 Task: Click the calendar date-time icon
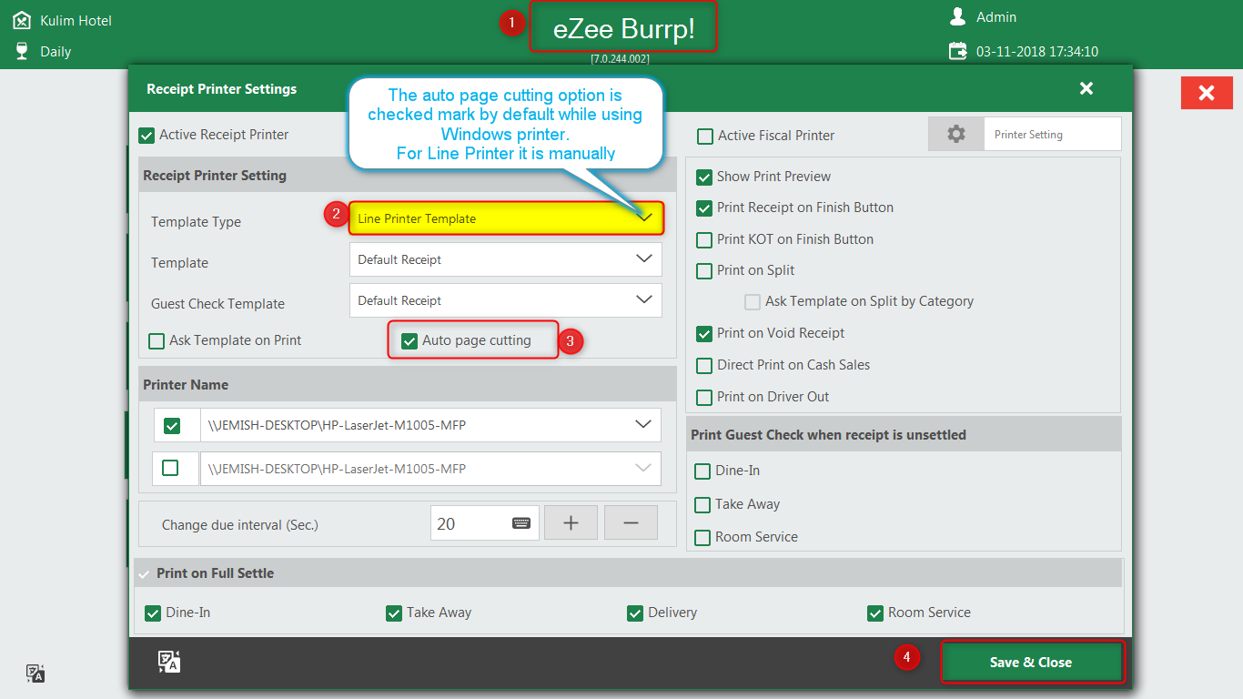pyautogui.click(x=957, y=51)
